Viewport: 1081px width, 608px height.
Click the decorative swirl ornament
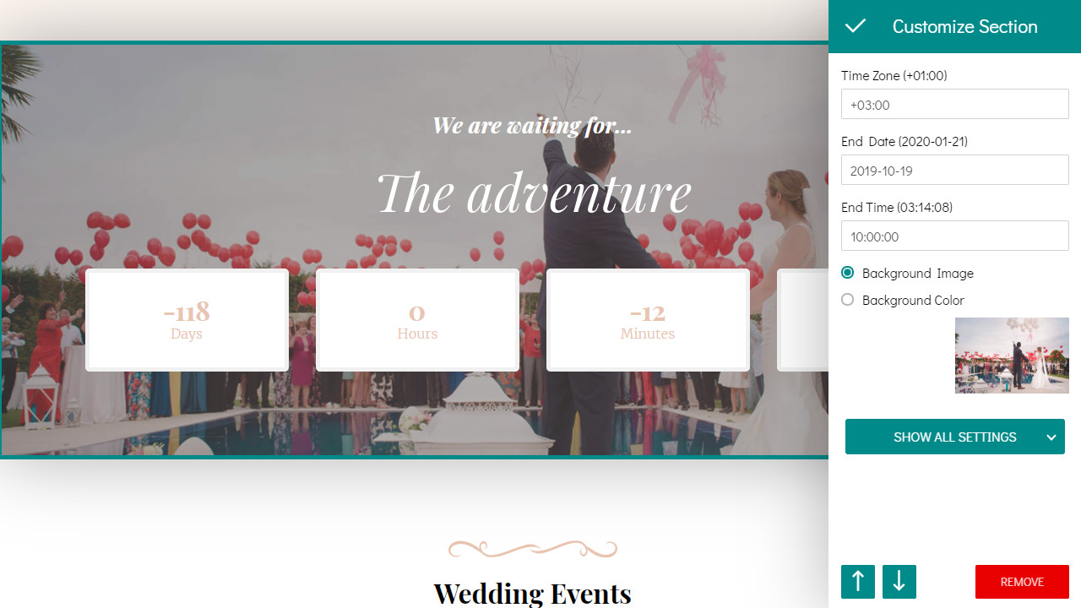(532, 550)
